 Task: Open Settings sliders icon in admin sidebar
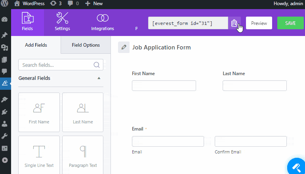click(x=4, y=148)
